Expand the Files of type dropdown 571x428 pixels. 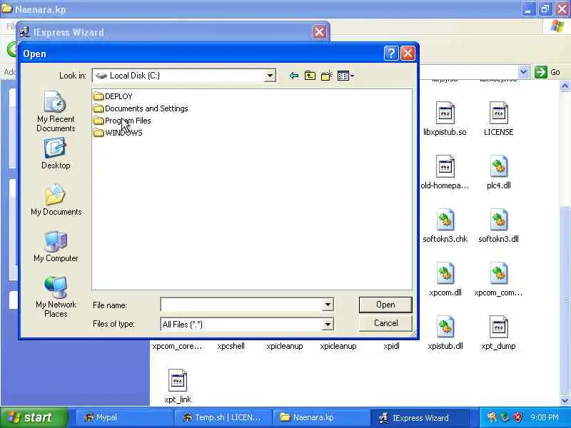coord(328,324)
